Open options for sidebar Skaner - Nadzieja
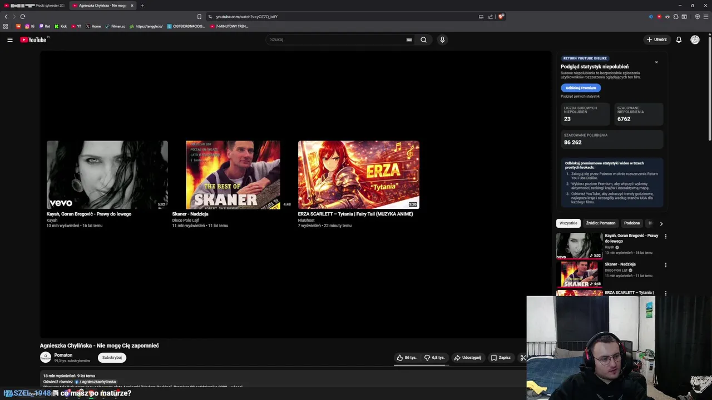This screenshot has height=400, width=712. click(x=665, y=265)
